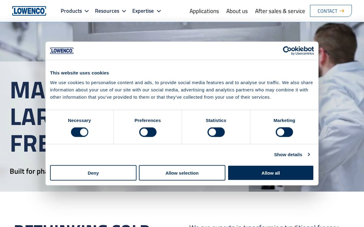Expand the Resources menu chevron
Viewport: 364px width, 227px height.
(124, 11)
